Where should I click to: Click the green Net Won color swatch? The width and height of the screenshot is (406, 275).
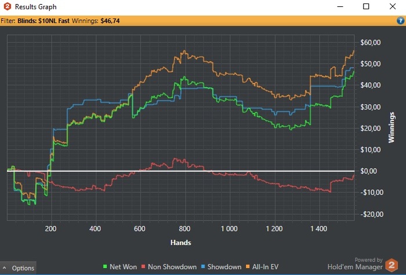coord(105,266)
